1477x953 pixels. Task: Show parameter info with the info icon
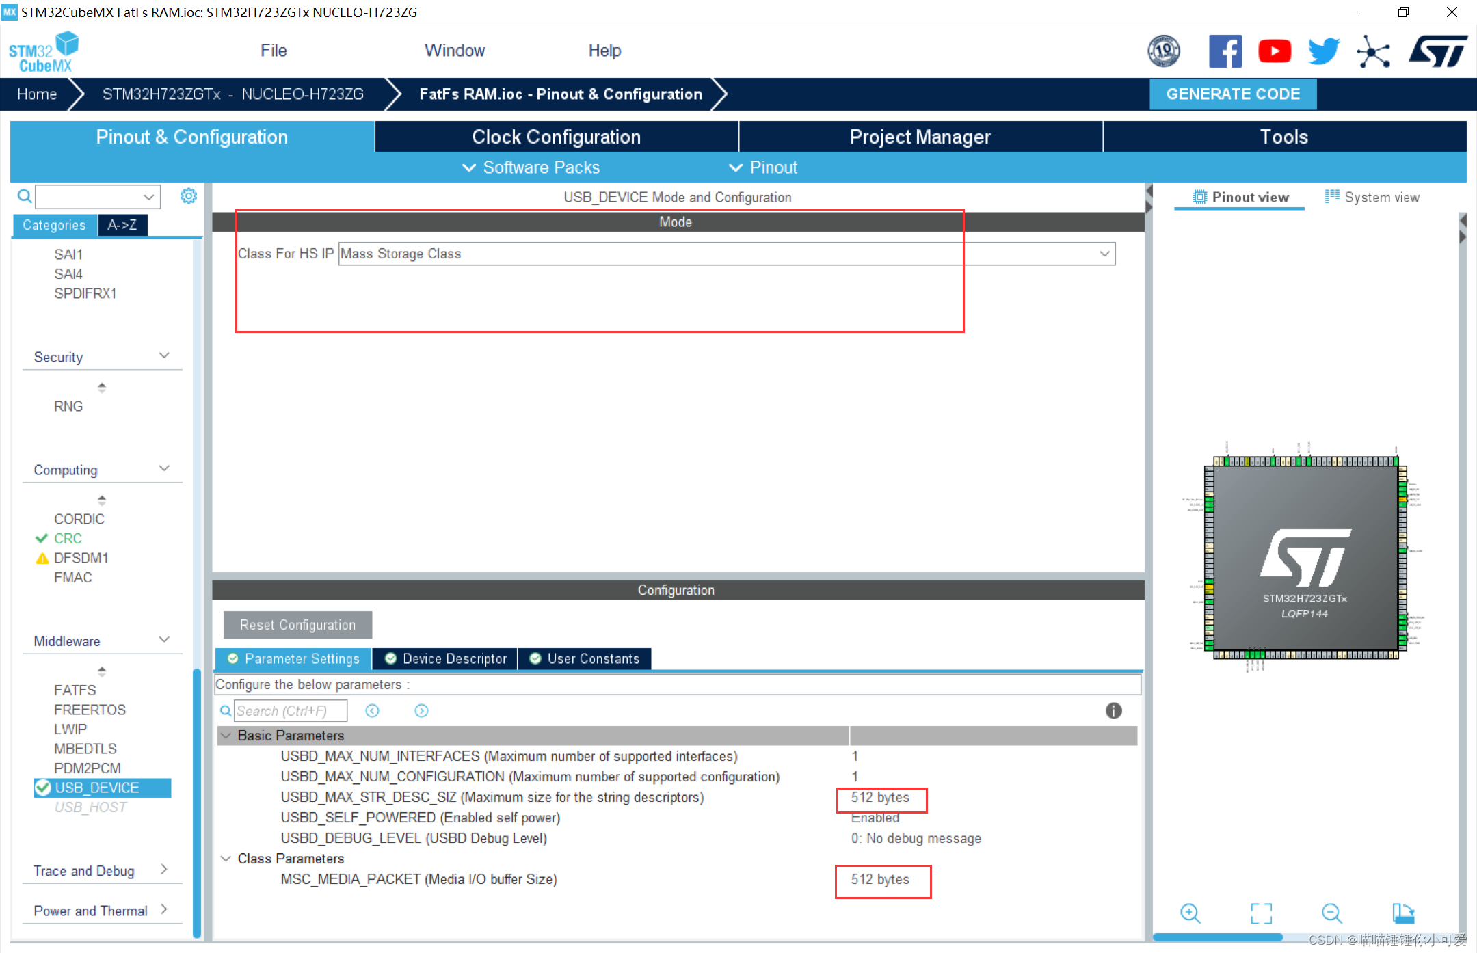click(x=1113, y=711)
